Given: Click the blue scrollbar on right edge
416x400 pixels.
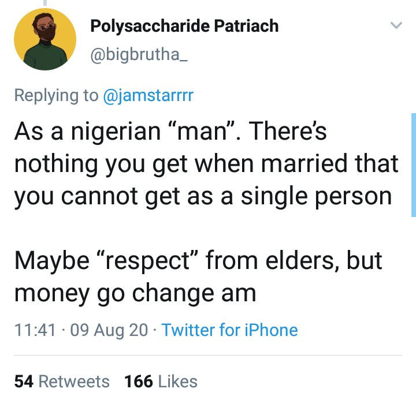Looking at the screenshot, I should (414, 165).
